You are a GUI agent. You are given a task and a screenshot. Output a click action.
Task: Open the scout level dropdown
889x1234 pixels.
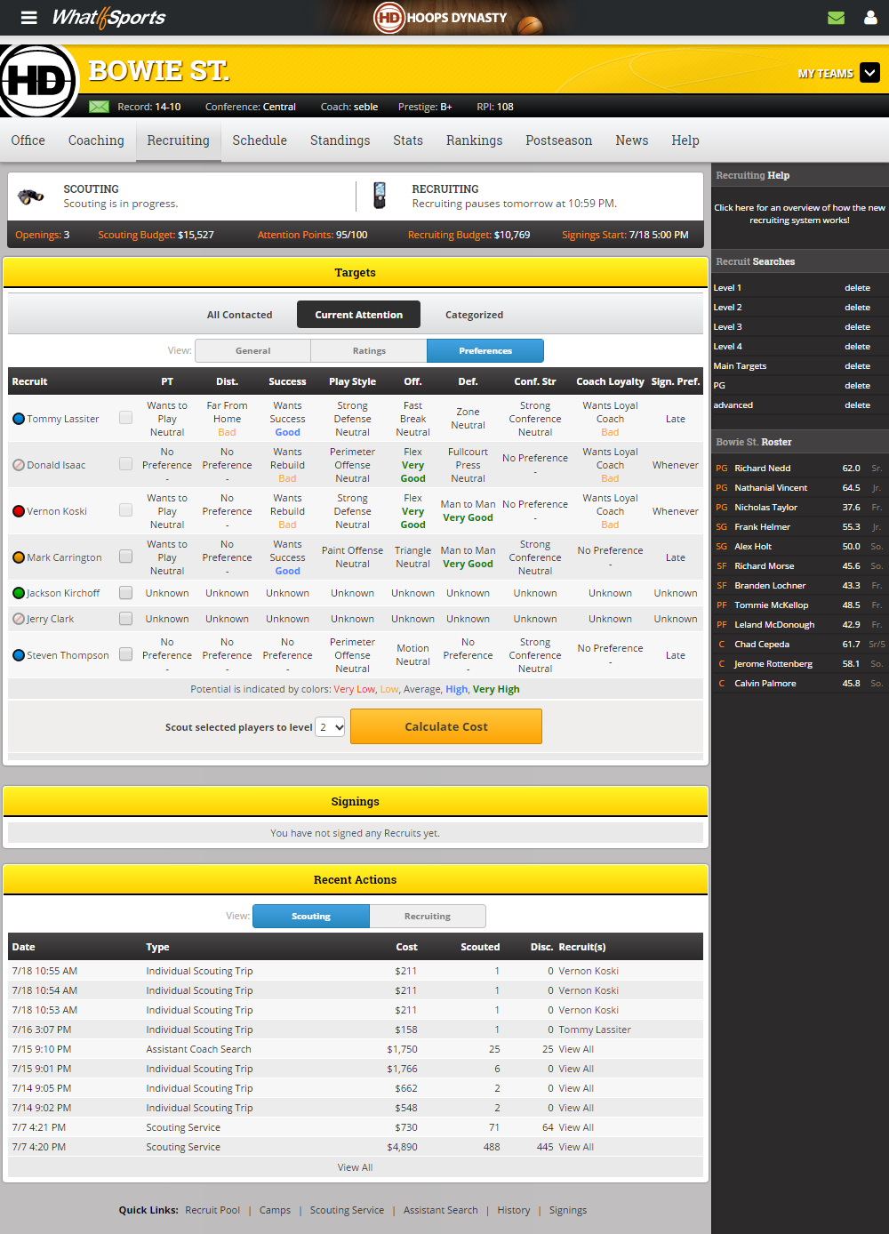pyautogui.click(x=331, y=727)
